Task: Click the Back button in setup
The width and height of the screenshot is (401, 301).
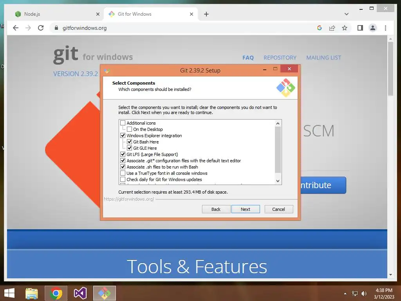Action: click(x=216, y=209)
